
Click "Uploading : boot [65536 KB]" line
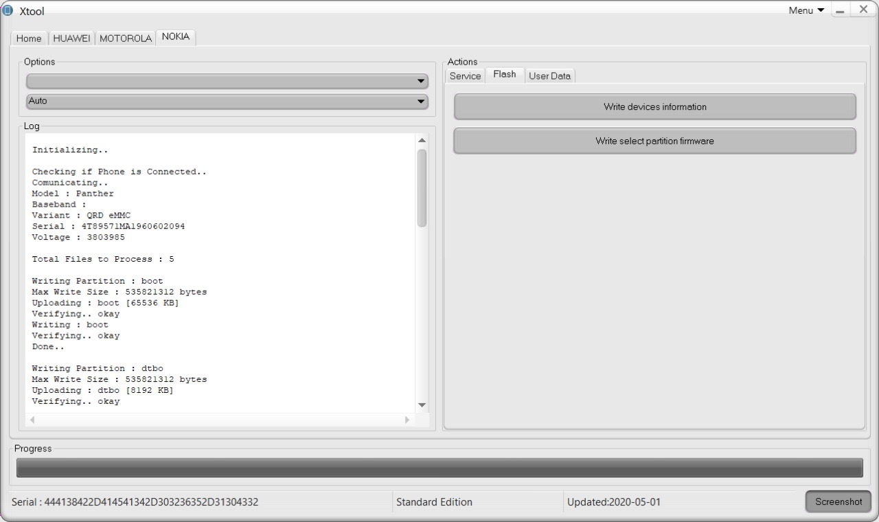(105, 303)
